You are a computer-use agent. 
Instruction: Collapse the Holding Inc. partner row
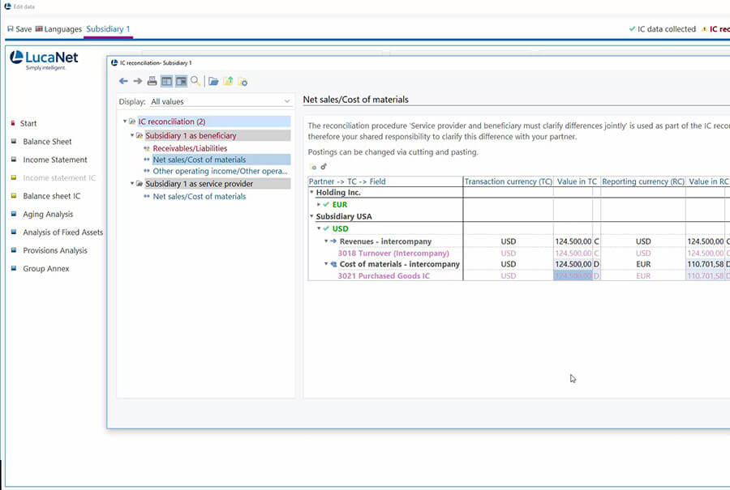(x=311, y=192)
